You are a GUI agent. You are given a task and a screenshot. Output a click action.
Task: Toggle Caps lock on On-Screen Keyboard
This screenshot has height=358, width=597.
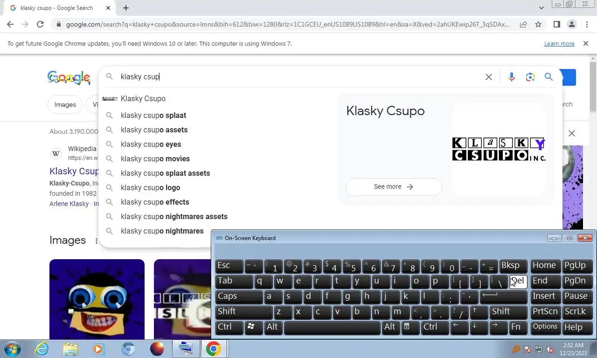(239, 297)
